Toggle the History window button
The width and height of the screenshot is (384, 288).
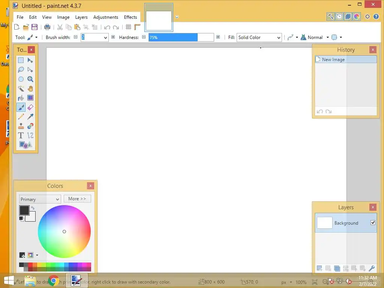(x=339, y=16)
